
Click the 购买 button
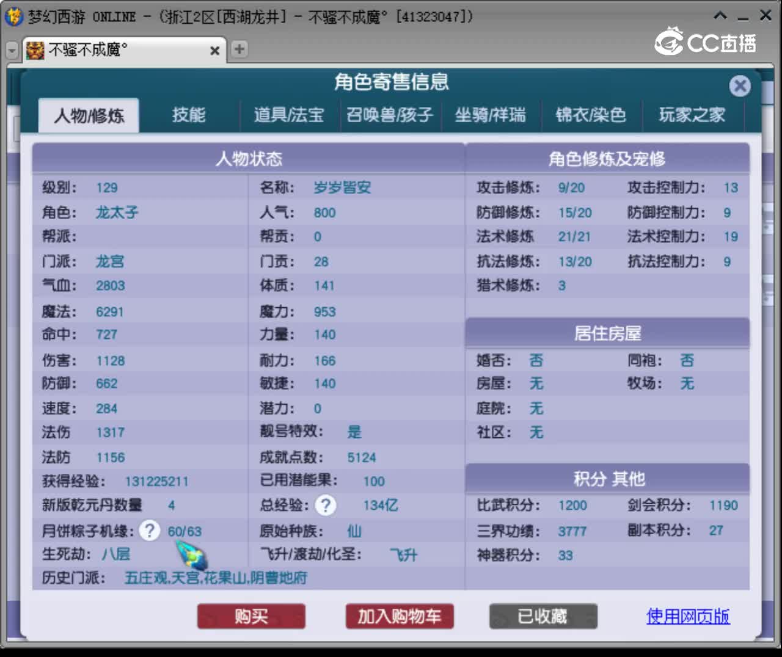(251, 616)
